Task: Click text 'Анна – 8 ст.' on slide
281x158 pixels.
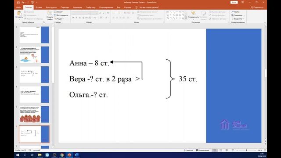Action: (89, 63)
